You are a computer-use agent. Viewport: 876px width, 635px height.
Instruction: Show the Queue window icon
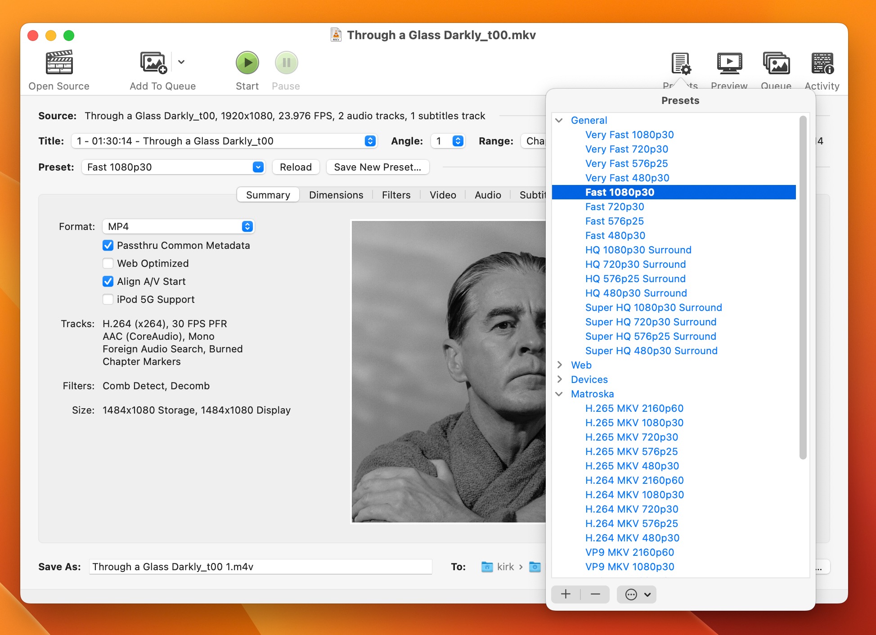click(776, 63)
